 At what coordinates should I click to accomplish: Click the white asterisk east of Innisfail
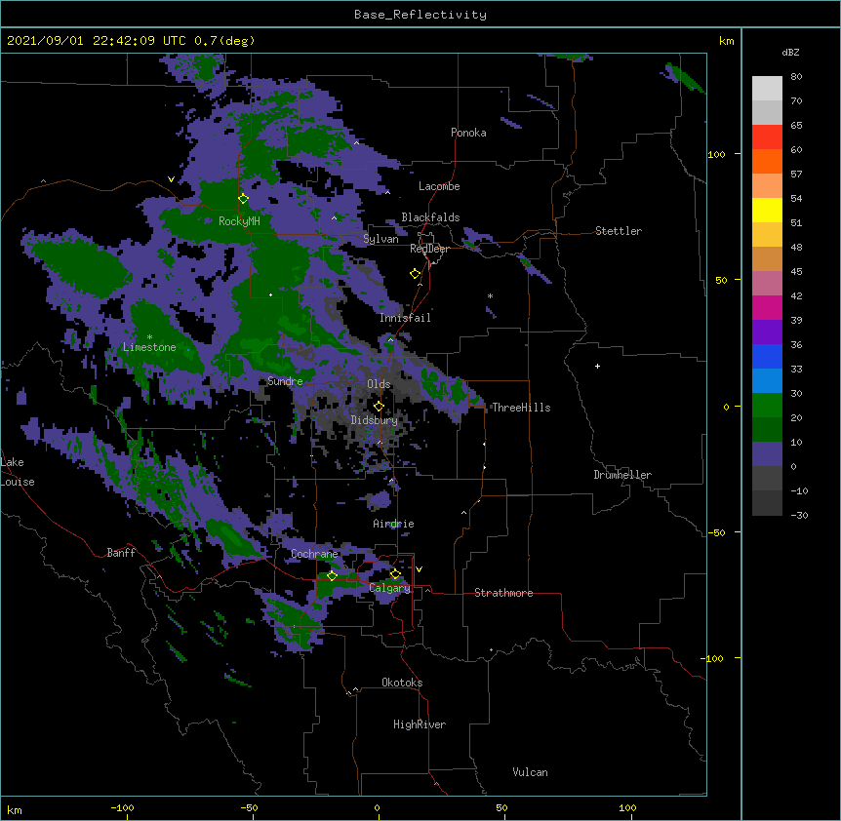coord(490,296)
